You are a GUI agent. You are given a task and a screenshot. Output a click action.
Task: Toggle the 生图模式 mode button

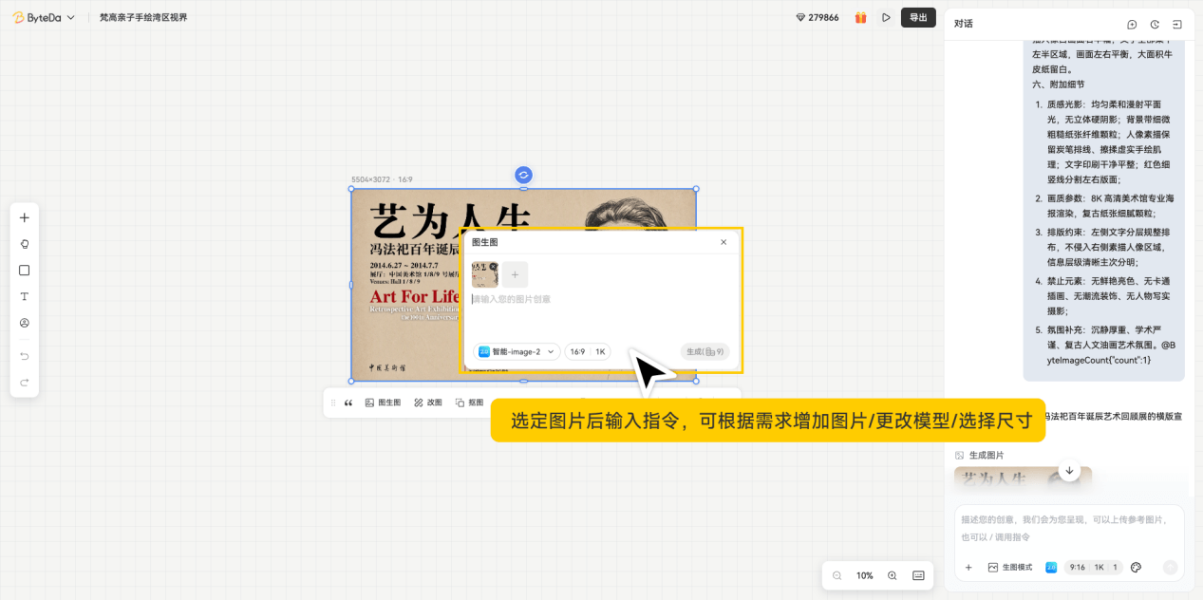coord(1009,567)
